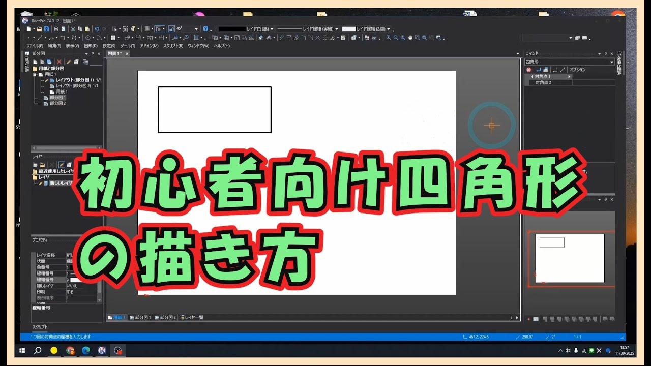Open the 45° angle dropdown
The image size is (651, 366).
(196, 29)
